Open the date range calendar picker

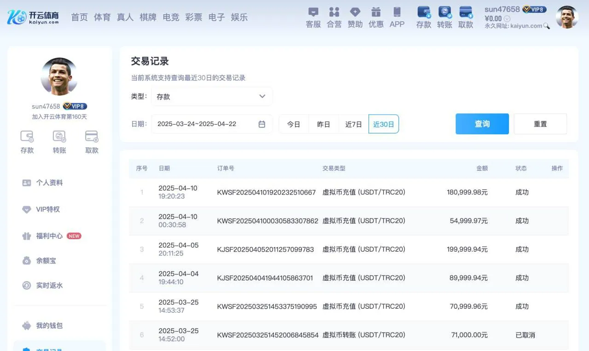(262, 124)
